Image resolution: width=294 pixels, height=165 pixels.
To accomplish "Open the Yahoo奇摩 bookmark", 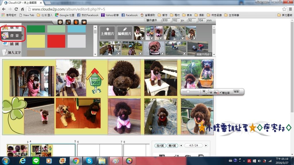I will click(110, 15).
